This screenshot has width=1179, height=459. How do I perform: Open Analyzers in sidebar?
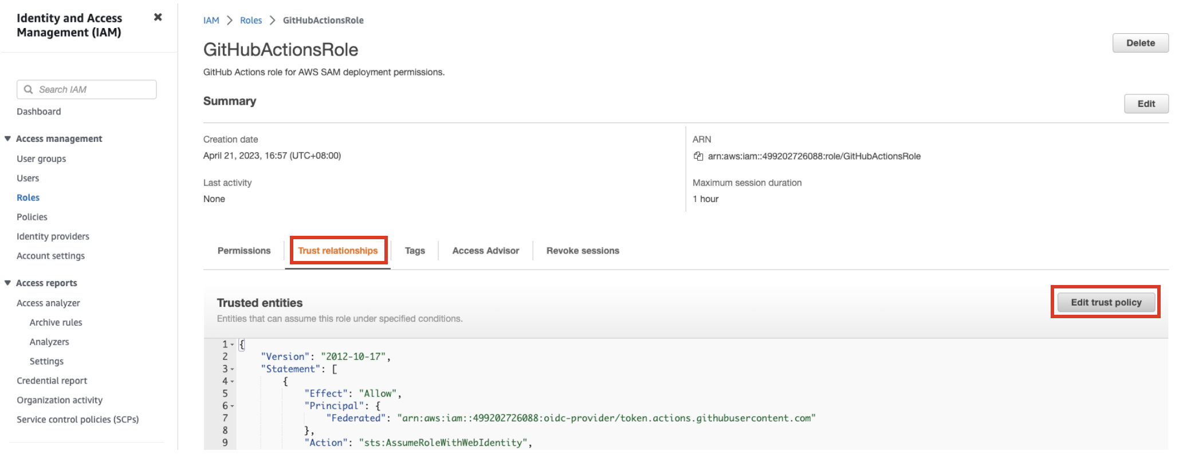pyautogui.click(x=49, y=342)
